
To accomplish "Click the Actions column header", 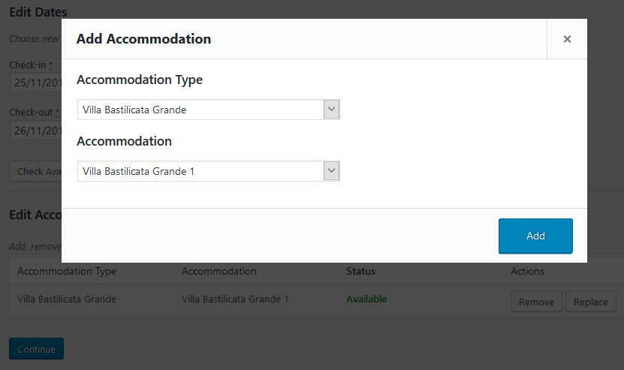I will pos(527,271).
